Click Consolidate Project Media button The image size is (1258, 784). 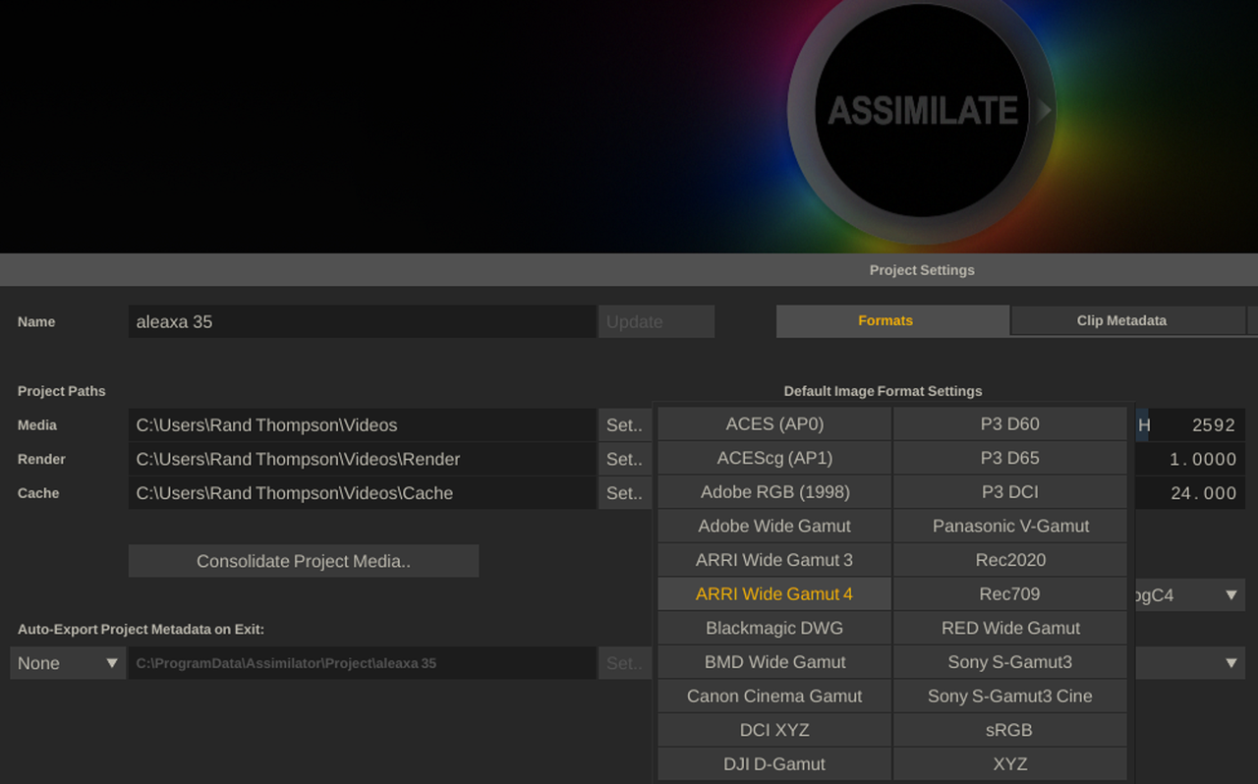[304, 561]
